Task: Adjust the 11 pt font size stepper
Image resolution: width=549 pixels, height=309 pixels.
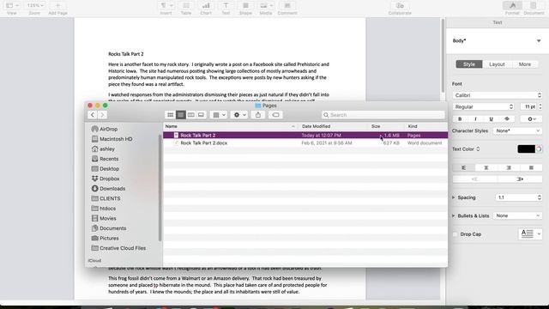Action: point(540,106)
